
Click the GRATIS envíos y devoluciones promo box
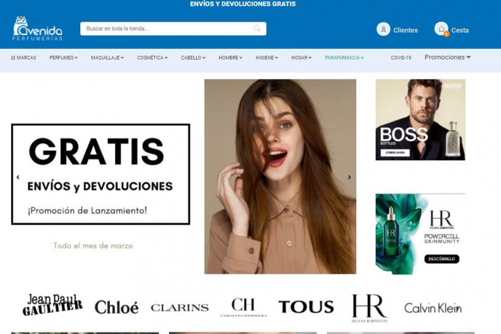(x=101, y=174)
